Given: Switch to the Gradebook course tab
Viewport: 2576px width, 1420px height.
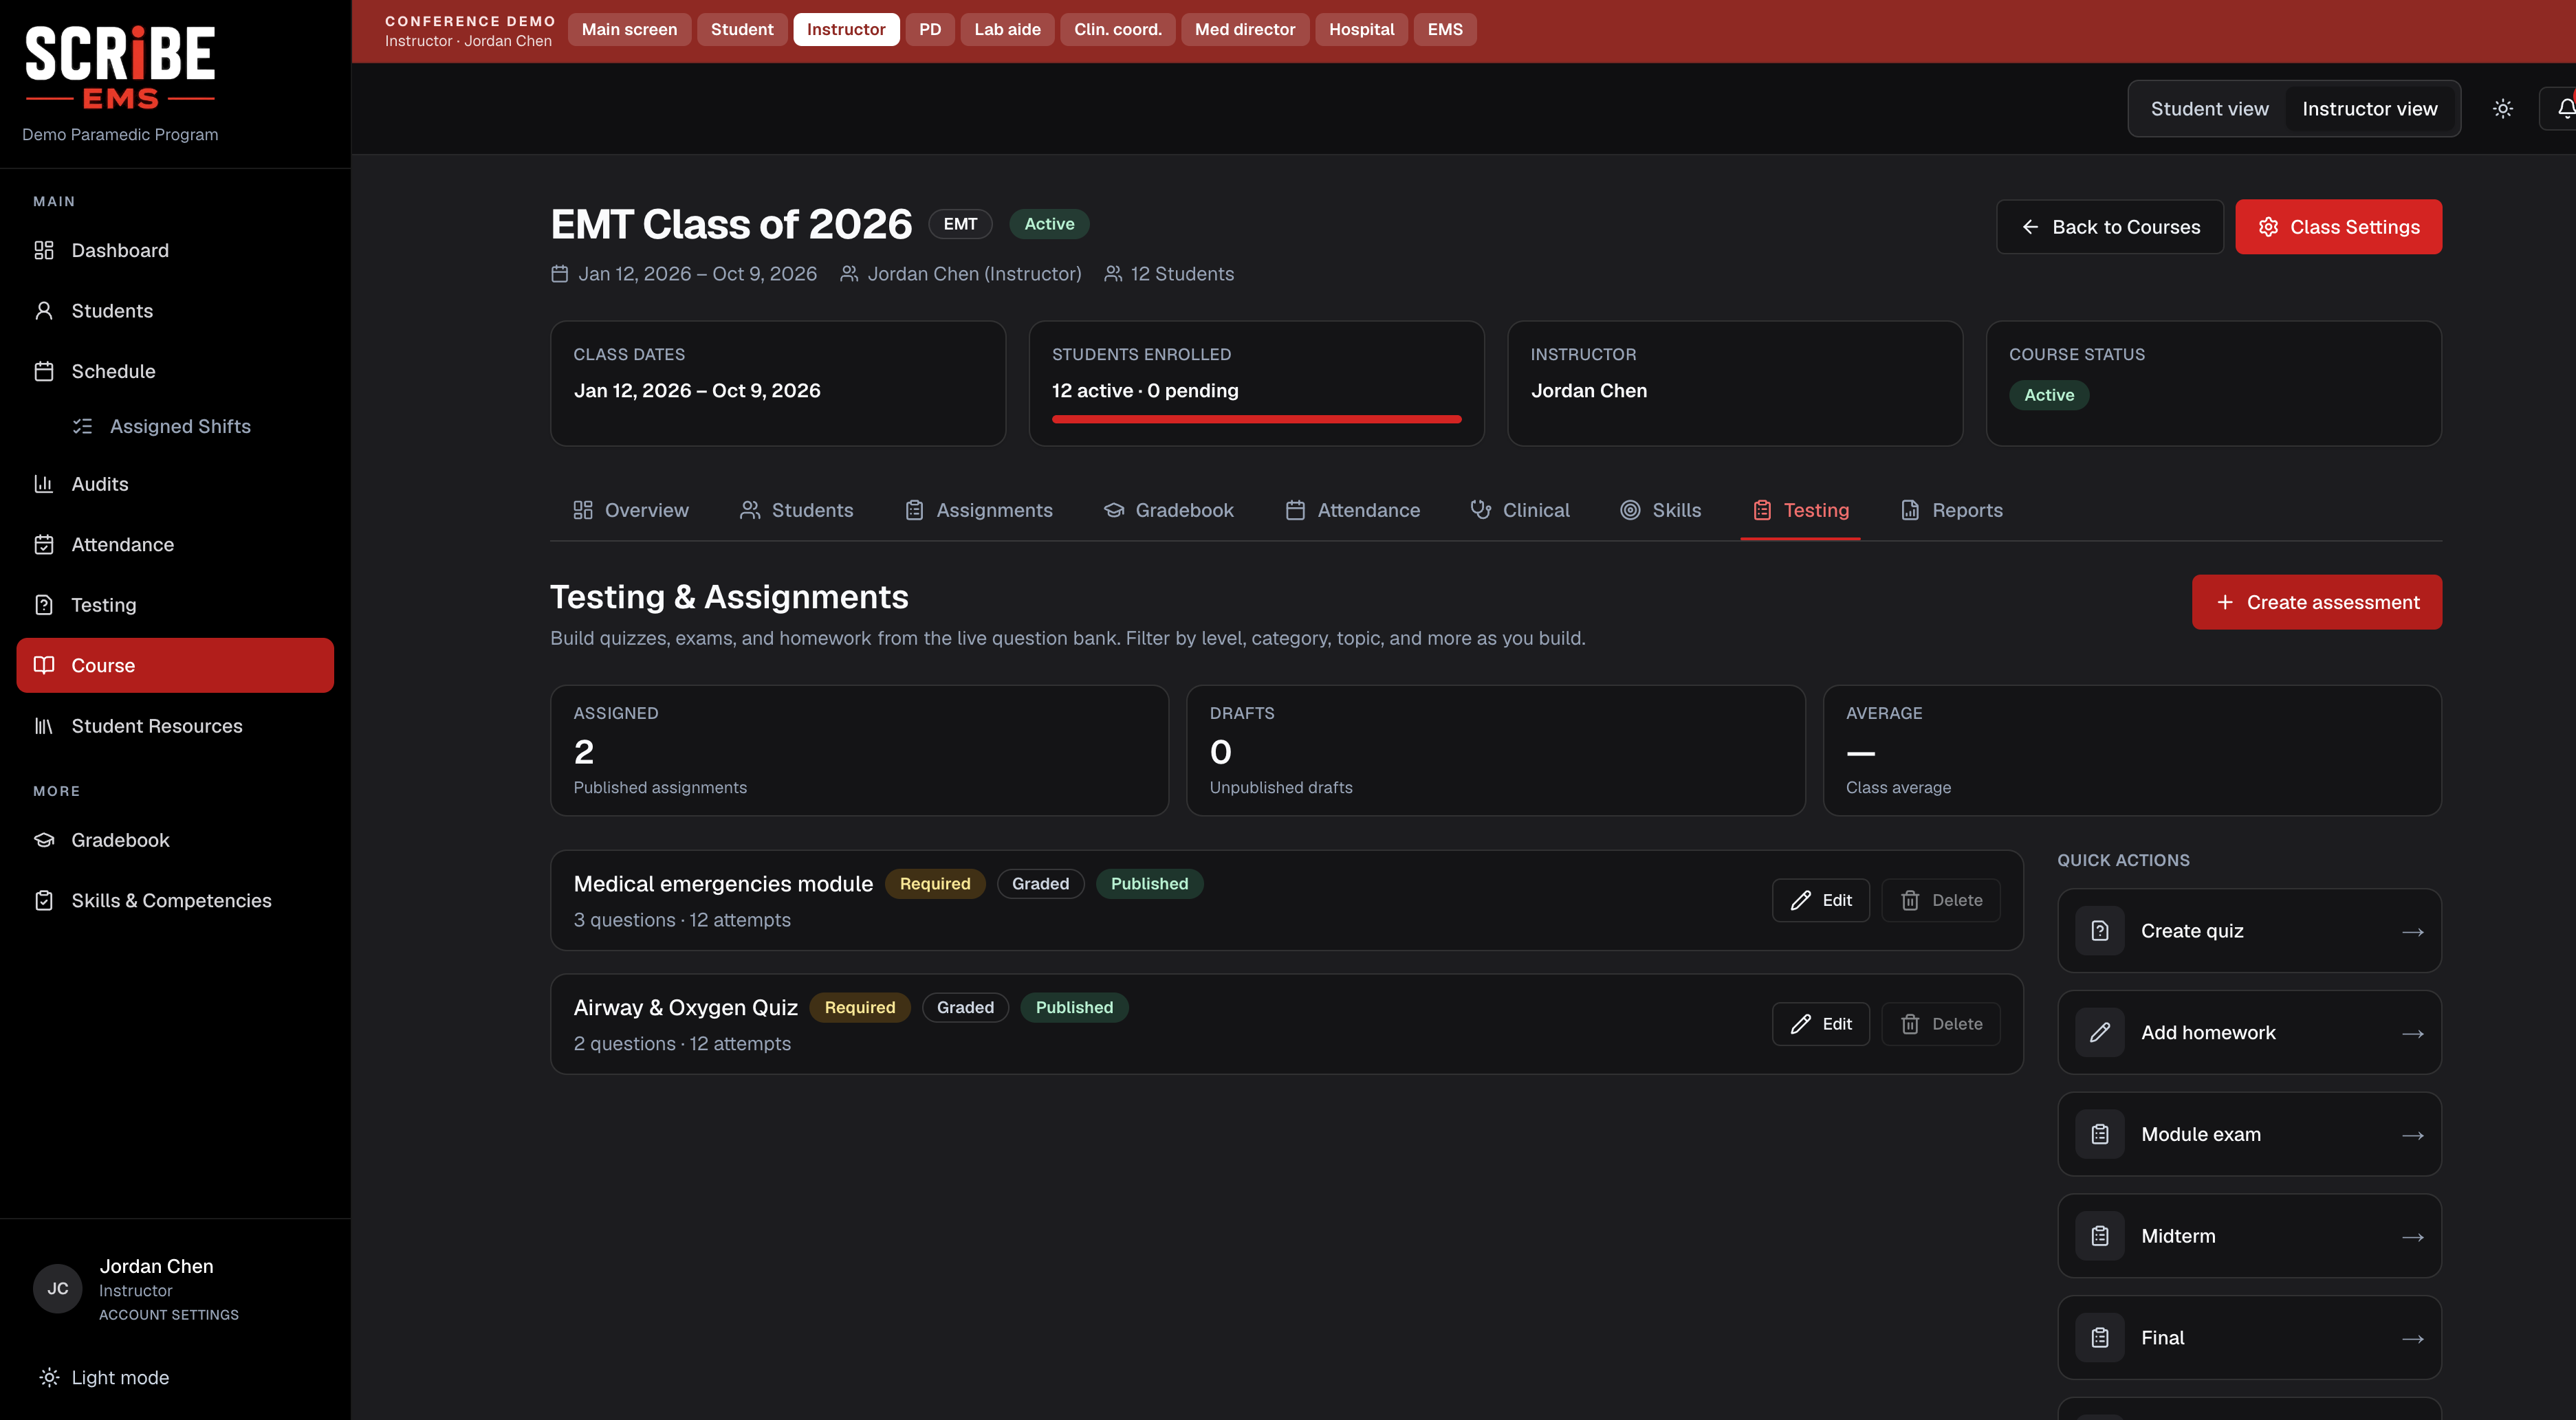Looking at the screenshot, I should pos(1168,511).
